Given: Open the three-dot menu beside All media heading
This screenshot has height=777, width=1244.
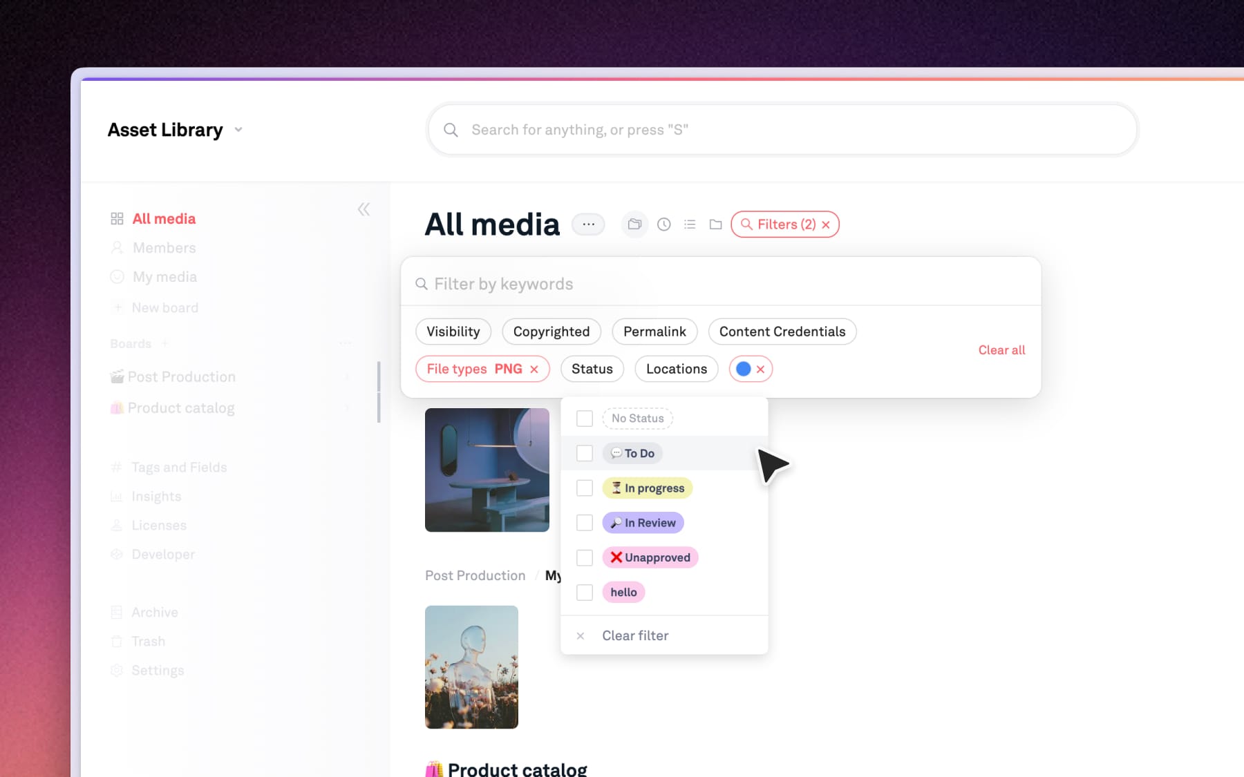Looking at the screenshot, I should click(x=588, y=224).
